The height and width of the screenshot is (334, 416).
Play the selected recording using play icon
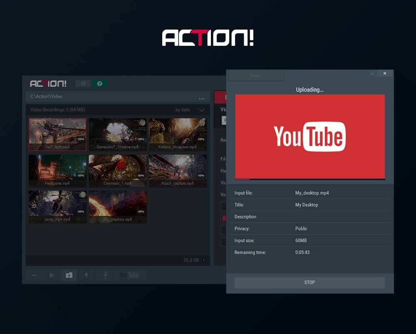52,275
